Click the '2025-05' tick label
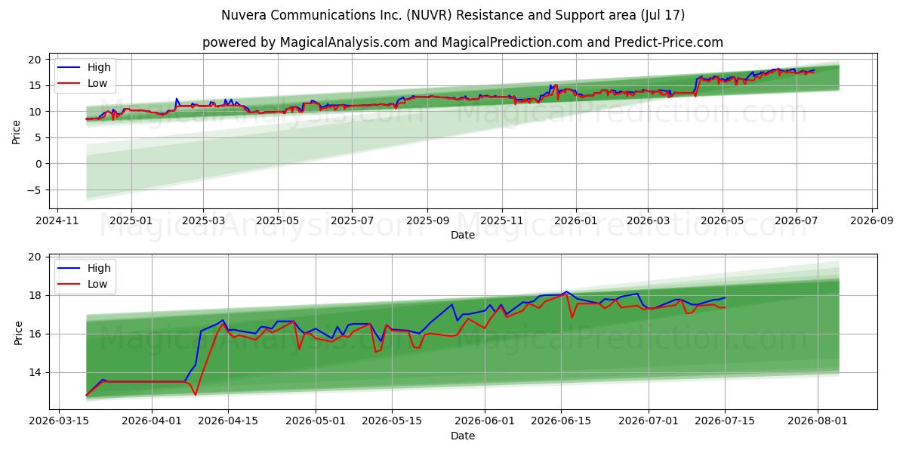 (x=277, y=220)
